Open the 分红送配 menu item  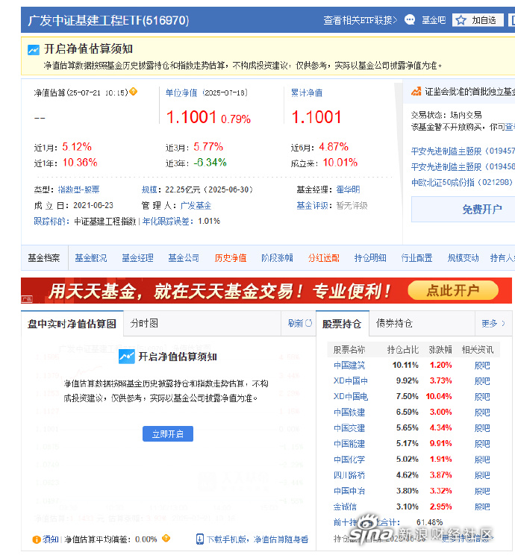324,257
